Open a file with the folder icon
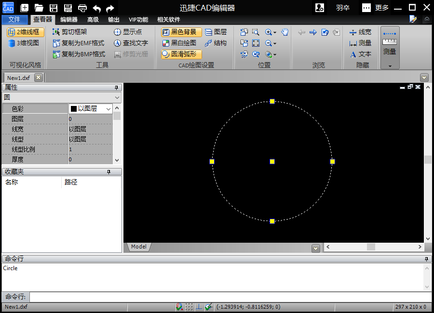 (39, 8)
